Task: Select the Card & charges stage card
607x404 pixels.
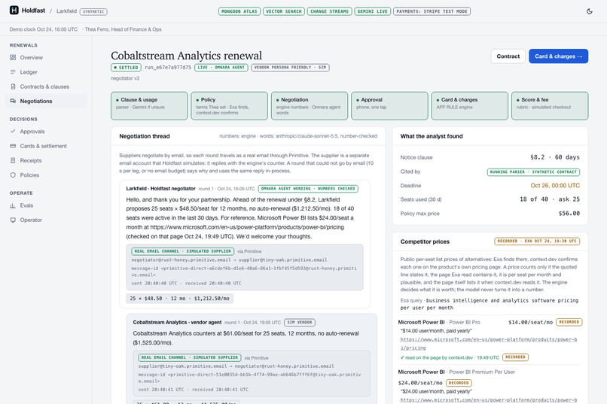Action: pos(470,106)
